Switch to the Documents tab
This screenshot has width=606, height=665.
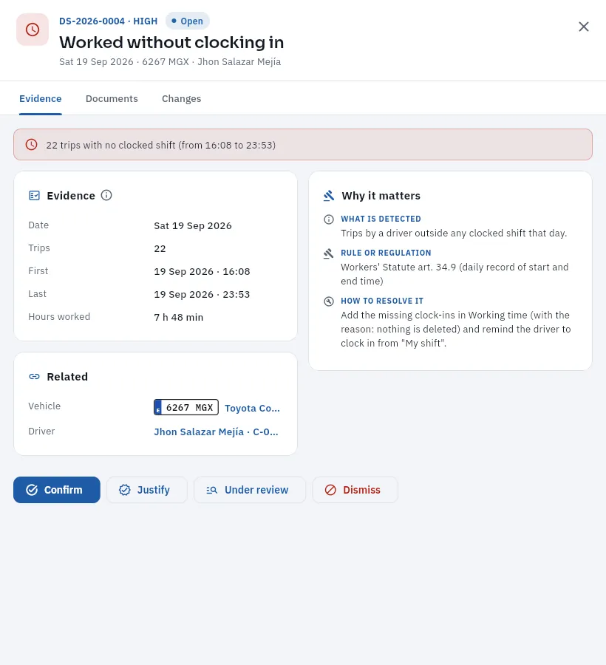pos(112,99)
